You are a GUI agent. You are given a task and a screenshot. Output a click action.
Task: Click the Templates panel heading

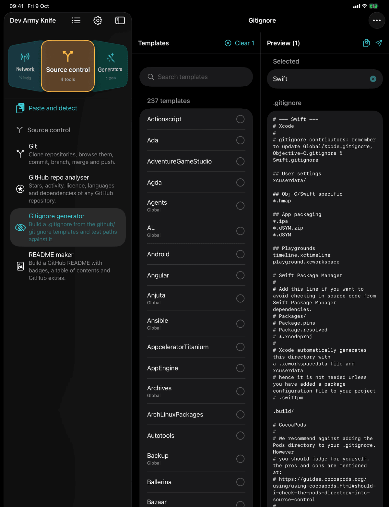click(x=153, y=43)
